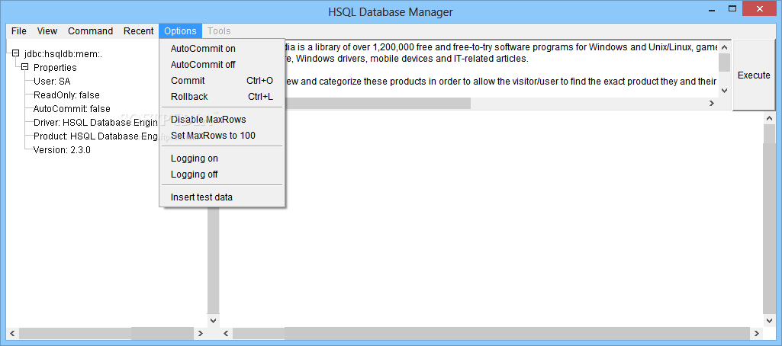Click the tree panel scroll-left arrow
782x346 pixels.
12,333
